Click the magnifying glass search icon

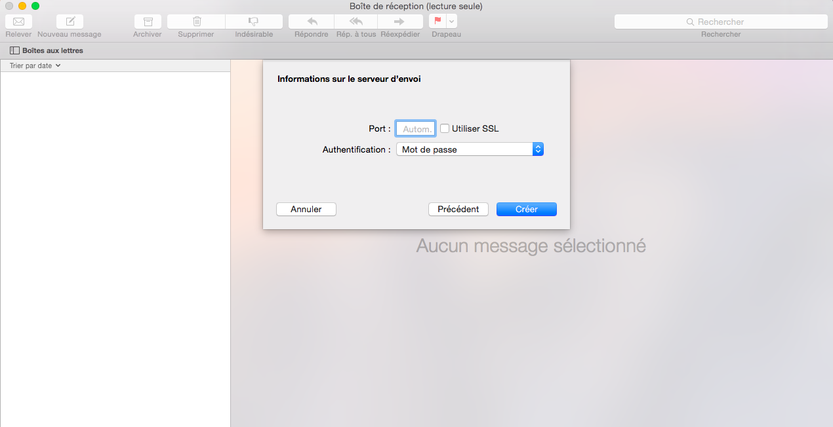click(690, 22)
